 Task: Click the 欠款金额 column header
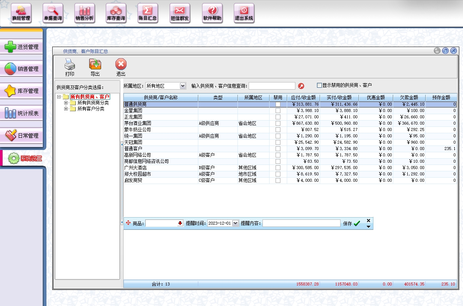[x=409, y=98]
